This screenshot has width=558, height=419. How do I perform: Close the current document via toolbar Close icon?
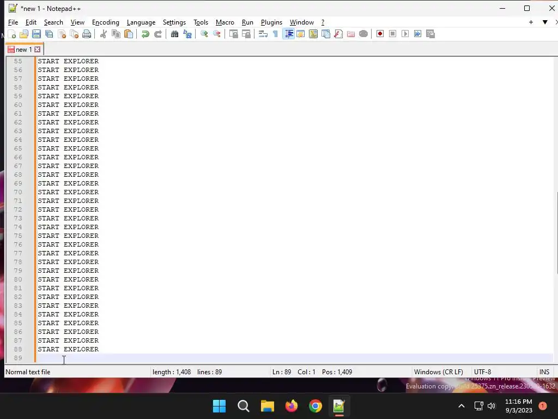62,34
